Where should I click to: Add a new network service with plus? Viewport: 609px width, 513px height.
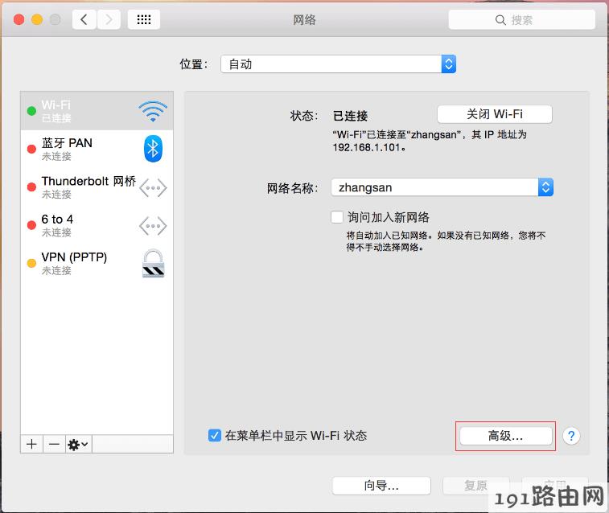click(x=32, y=444)
